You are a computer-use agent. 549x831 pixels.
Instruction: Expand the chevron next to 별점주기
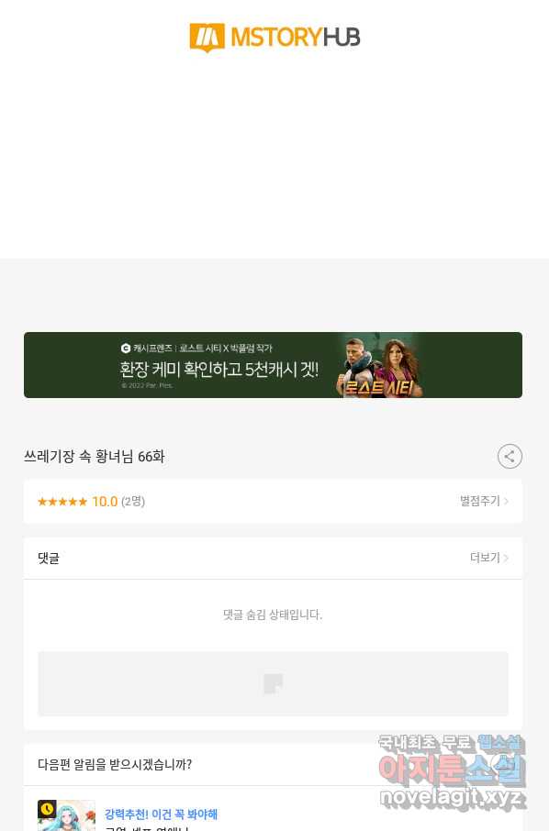coord(506,502)
